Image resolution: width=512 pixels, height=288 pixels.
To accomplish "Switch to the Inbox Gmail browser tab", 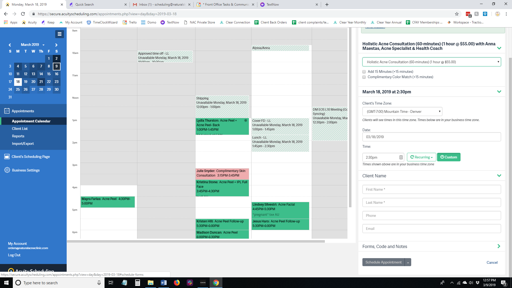I will click(x=162, y=5).
